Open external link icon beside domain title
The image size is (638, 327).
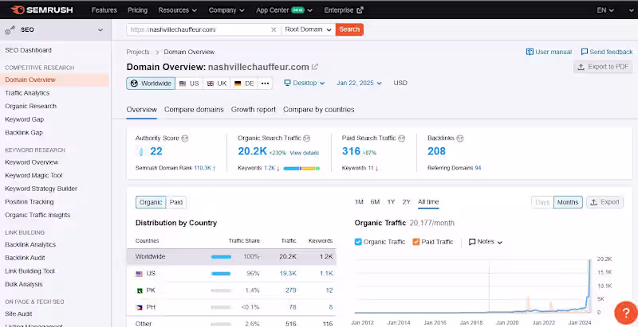click(x=315, y=67)
